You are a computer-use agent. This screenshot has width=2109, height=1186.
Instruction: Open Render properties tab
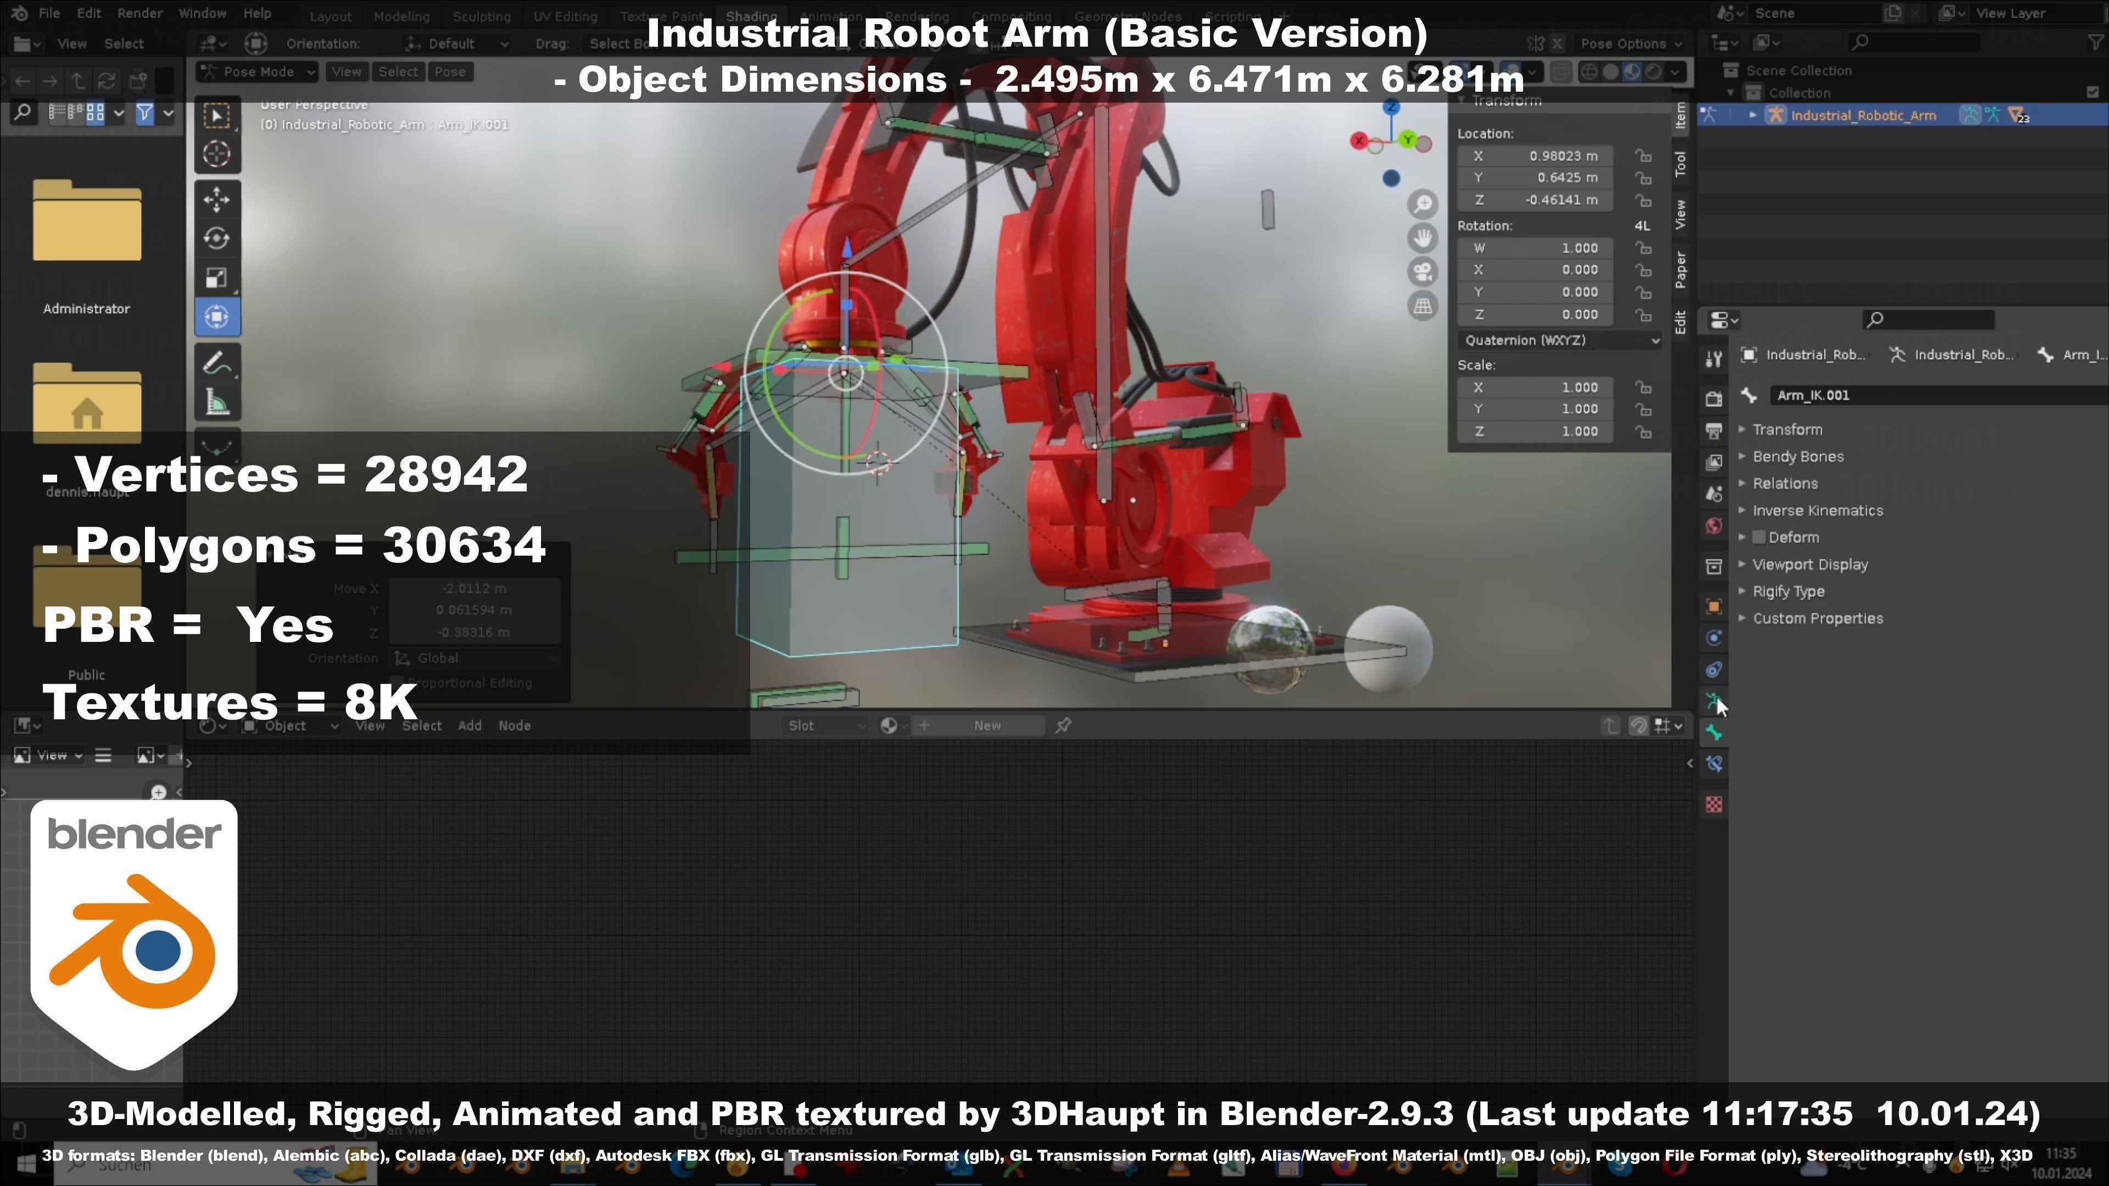pos(1714,399)
